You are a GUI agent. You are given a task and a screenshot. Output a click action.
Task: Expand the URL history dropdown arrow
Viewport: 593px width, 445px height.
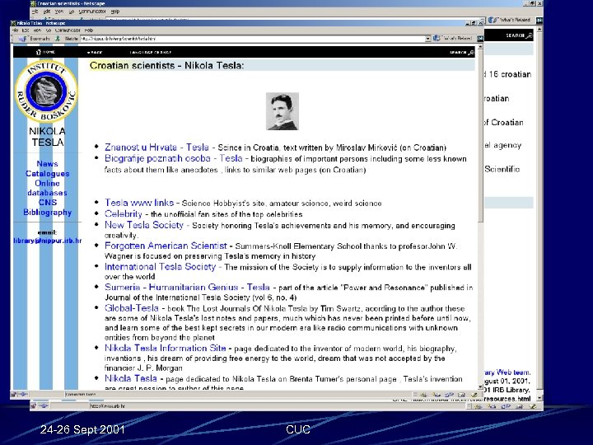[x=427, y=39]
